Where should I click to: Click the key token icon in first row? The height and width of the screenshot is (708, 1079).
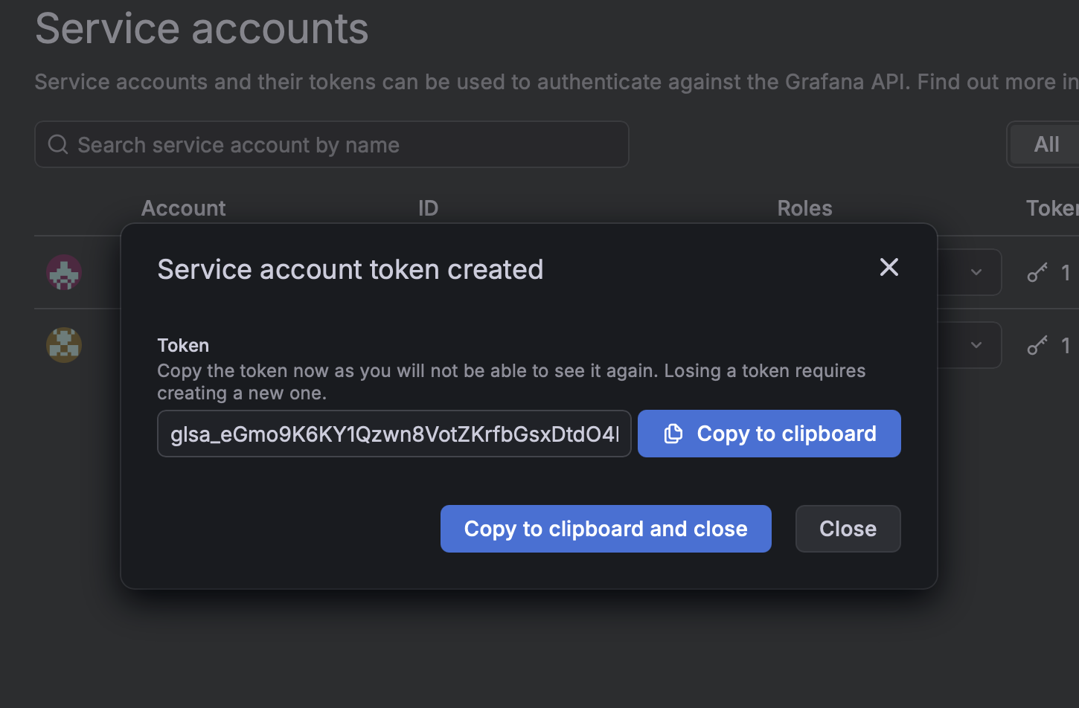1037,273
